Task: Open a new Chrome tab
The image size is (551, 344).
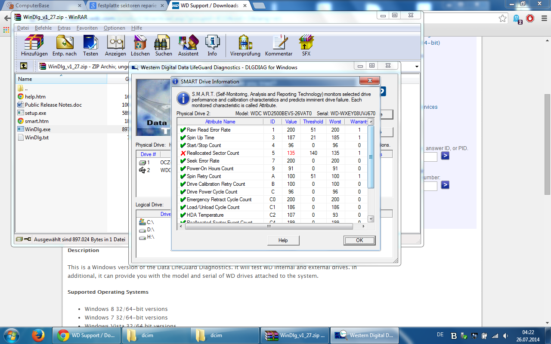Action: point(259,6)
